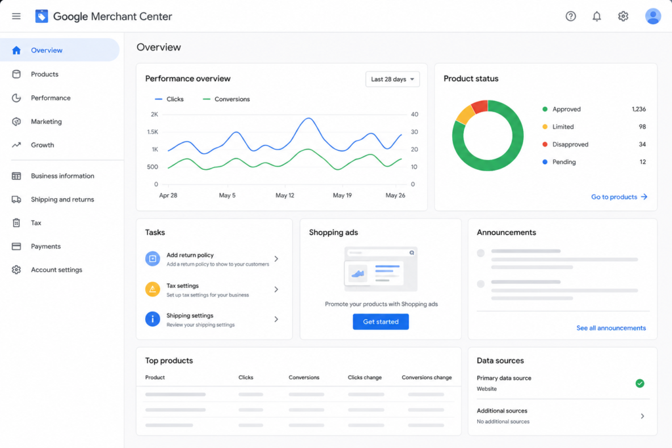The image size is (672, 448).
Task: Click the Shipping and returns truck icon
Action: [16, 199]
